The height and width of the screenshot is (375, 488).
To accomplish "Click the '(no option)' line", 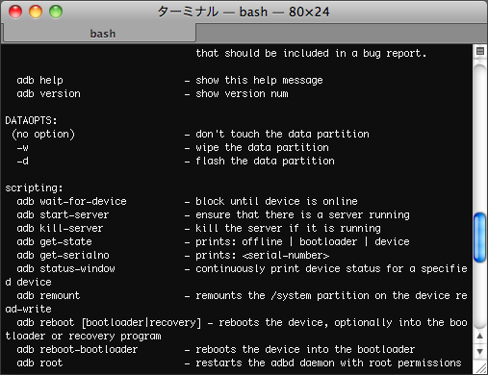I will click(x=43, y=134).
